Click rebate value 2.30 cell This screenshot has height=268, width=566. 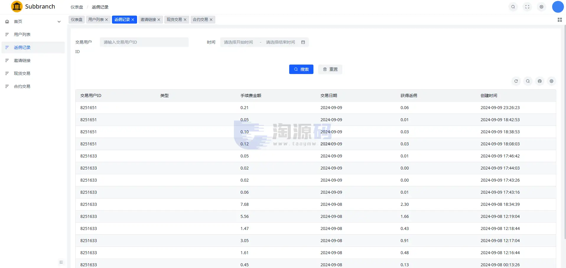click(404, 204)
